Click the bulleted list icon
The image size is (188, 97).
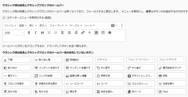[49, 33]
